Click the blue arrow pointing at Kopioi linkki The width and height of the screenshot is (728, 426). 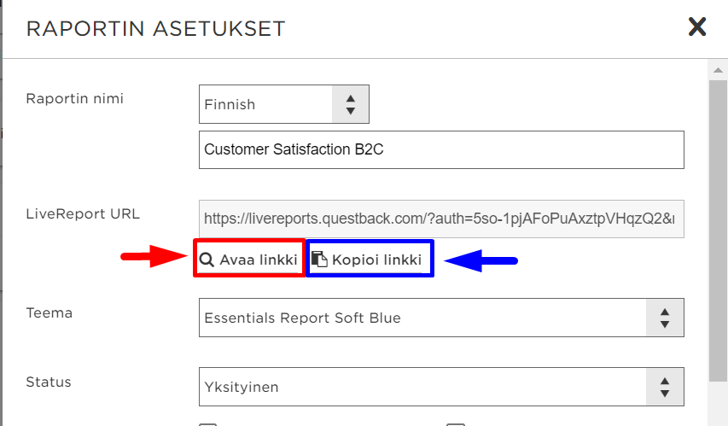point(481,260)
